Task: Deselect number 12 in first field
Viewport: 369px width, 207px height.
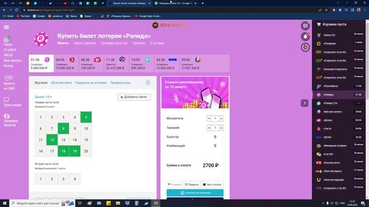Action: point(52,140)
